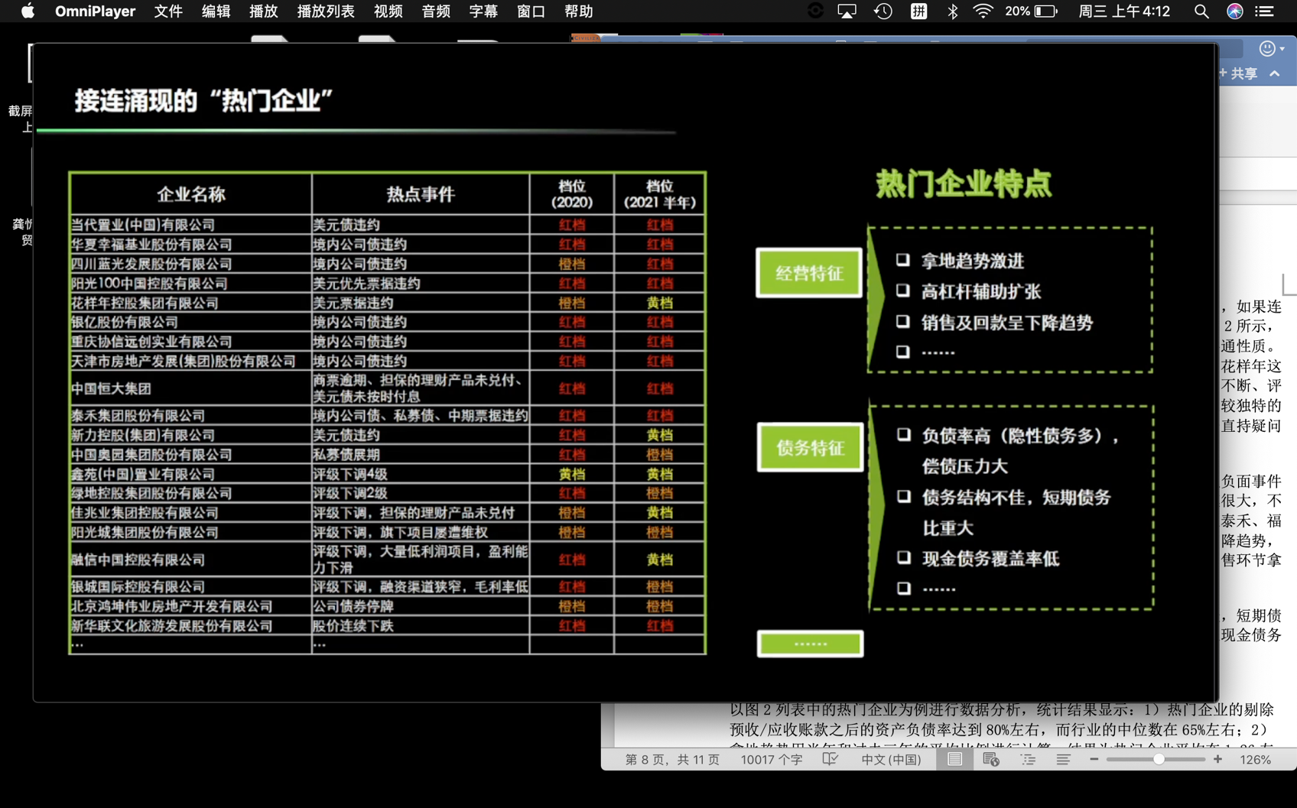
Task: Collapse the Word ribbon with the chevron
Action: pyautogui.click(x=1275, y=73)
